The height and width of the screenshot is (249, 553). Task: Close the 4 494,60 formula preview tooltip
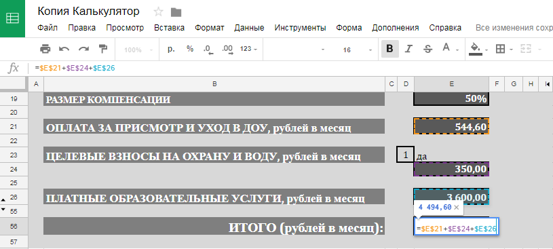click(x=457, y=208)
